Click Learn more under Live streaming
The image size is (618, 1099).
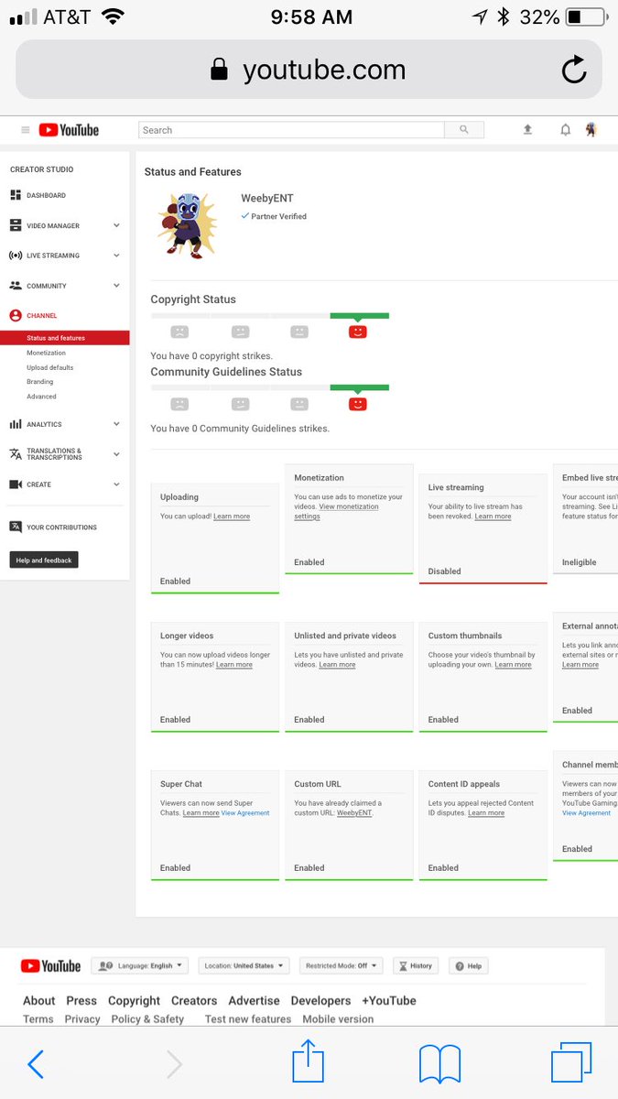pyautogui.click(x=493, y=517)
